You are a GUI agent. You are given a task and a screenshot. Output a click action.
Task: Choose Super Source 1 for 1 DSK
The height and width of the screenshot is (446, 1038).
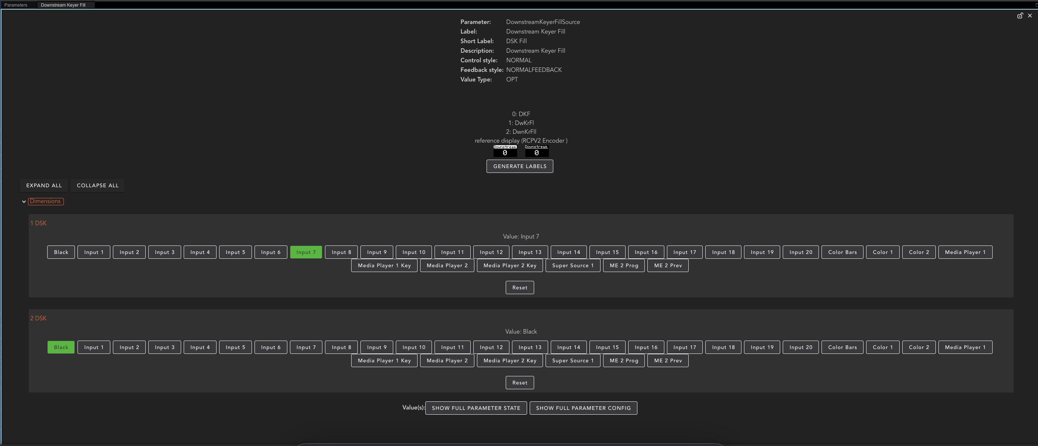click(572, 265)
